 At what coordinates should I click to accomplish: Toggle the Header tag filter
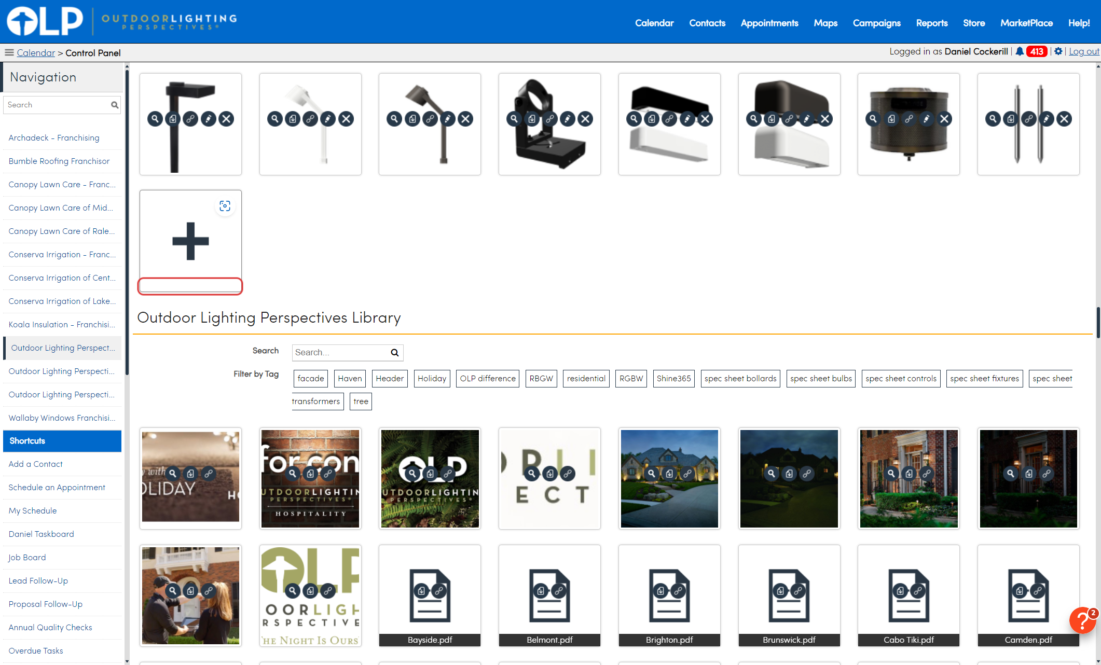click(x=390, y=379)
